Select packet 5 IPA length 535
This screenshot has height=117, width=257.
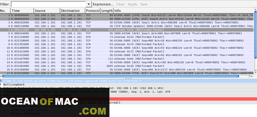coord(127,30)
